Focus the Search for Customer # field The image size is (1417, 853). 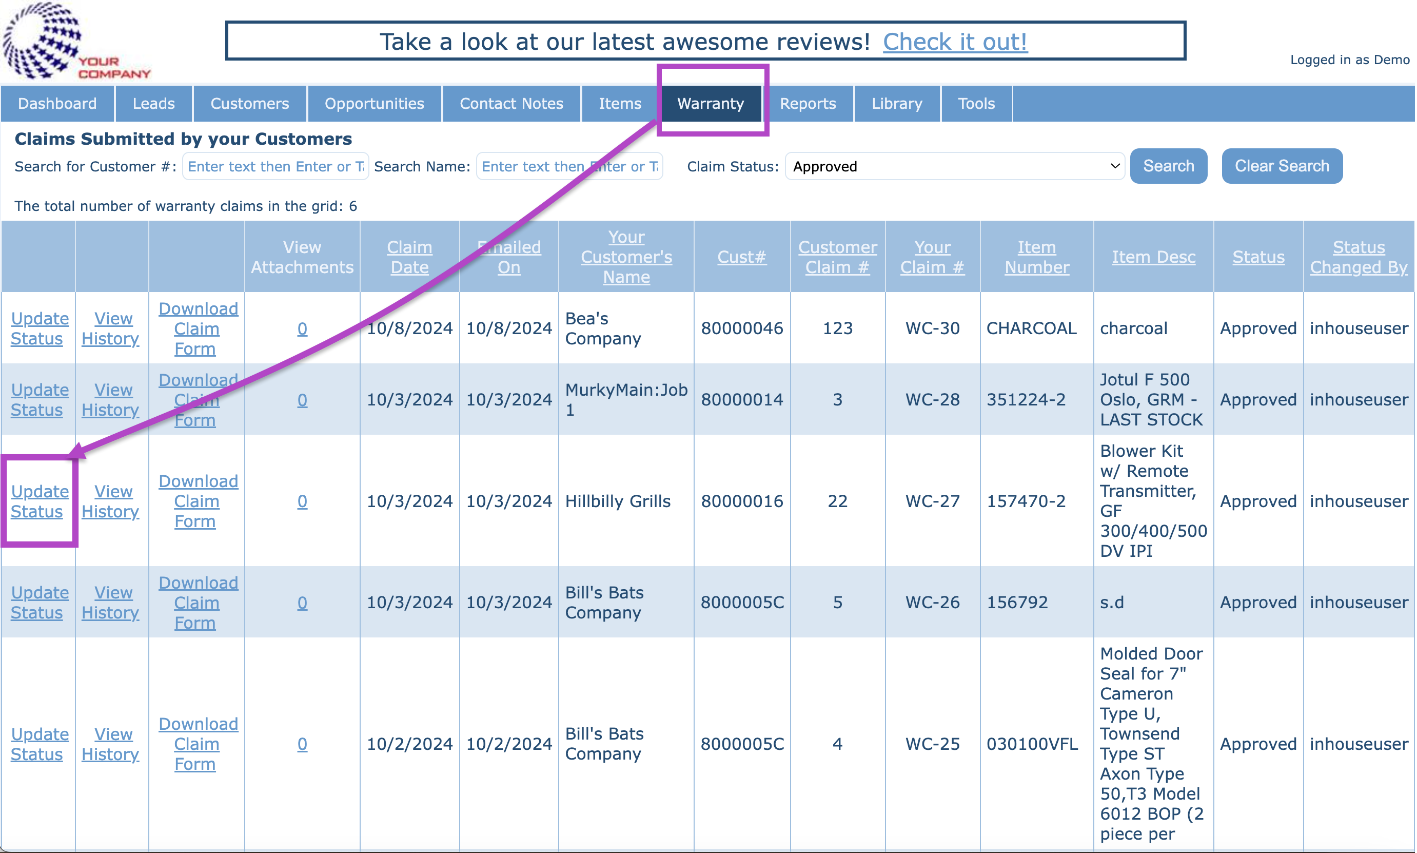[x=275, y=167]
